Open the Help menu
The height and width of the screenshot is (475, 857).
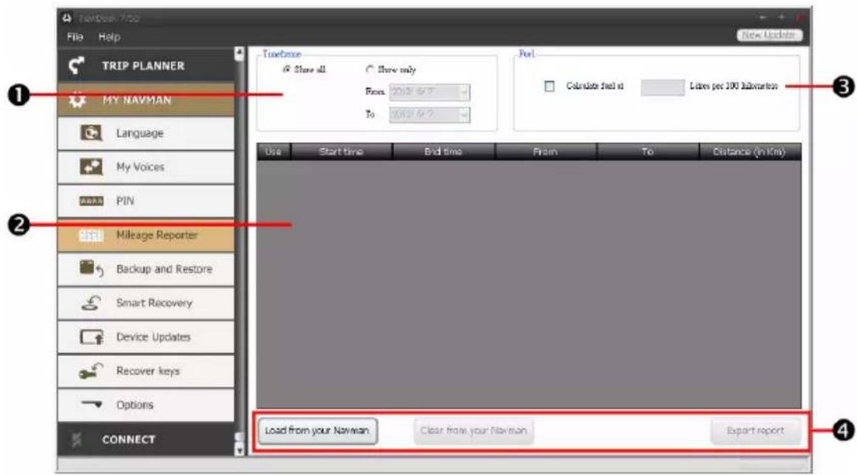coord(109,37)
